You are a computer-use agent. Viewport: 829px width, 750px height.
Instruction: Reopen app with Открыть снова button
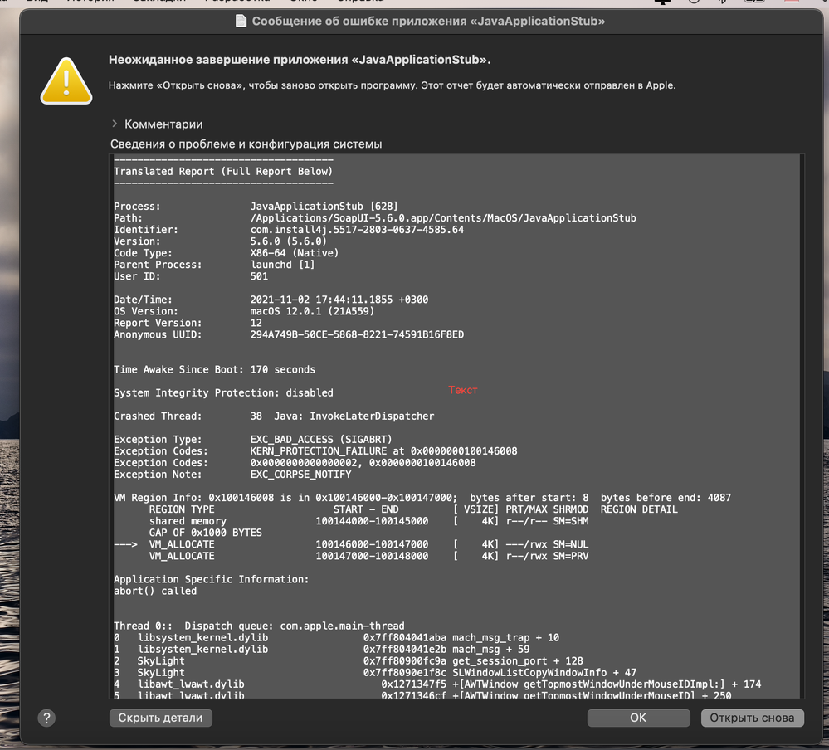point(752,718)
